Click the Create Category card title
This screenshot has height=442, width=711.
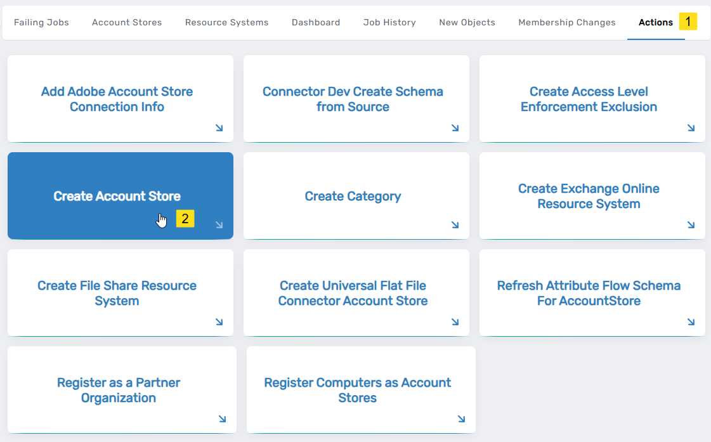[353, 197]
